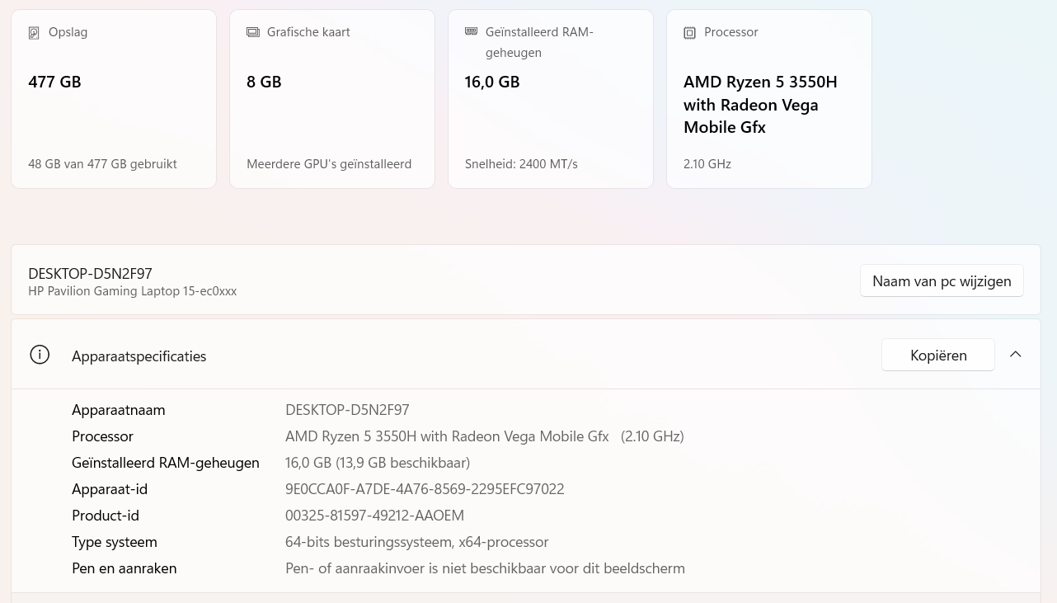The width and height of the screenshot is (1057, 603).
Task: Click the Grafische kaart icon
Action: click(252, 32)
